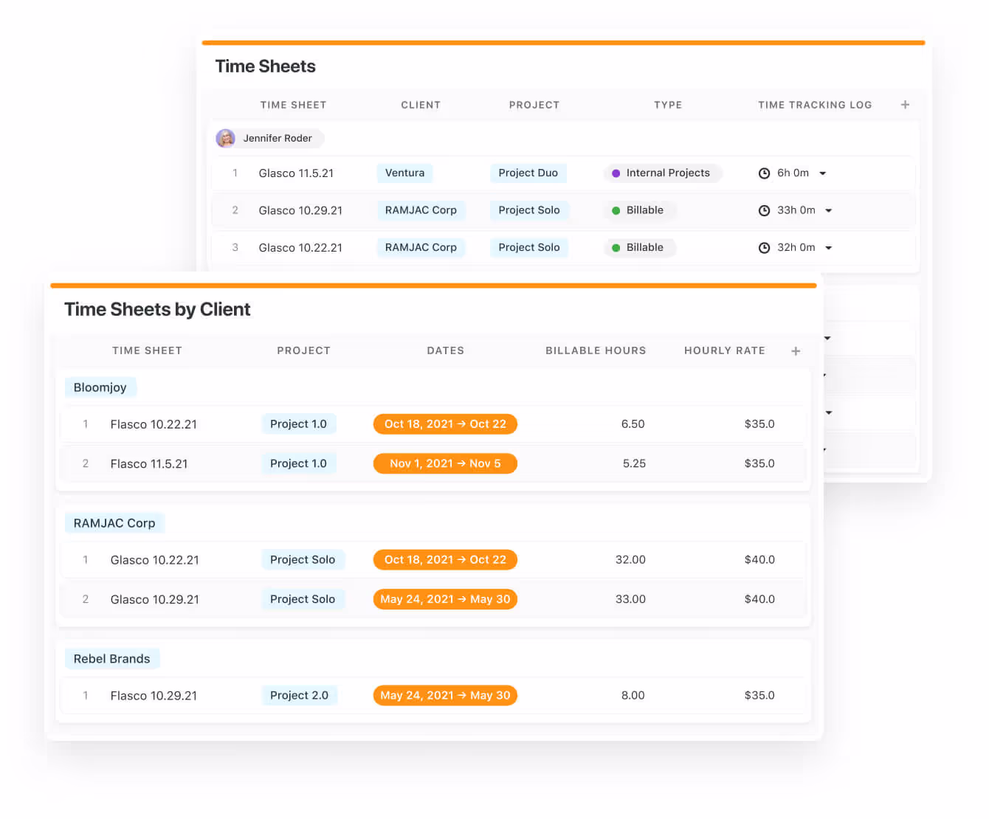The height and width of the screenshot is (819, 989).
Task: Edit the 8.00 billable hours cell
Action: pyautogui.click(x=633, y=695)
